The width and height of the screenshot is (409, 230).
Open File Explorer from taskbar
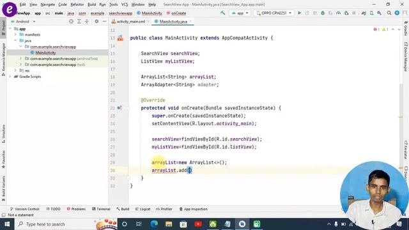169,224
